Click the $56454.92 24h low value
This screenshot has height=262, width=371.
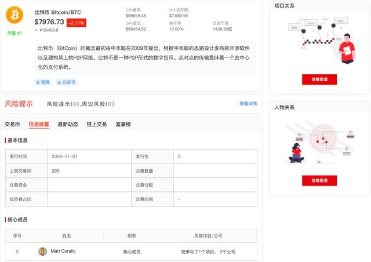(136, 29)
